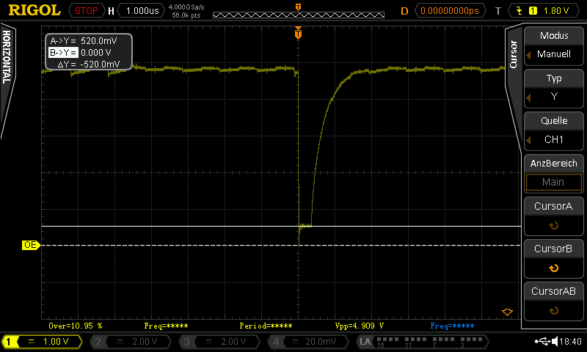
Task: Click the orange trigger level arrow at bottom right
Action: [x=506, y=312]
